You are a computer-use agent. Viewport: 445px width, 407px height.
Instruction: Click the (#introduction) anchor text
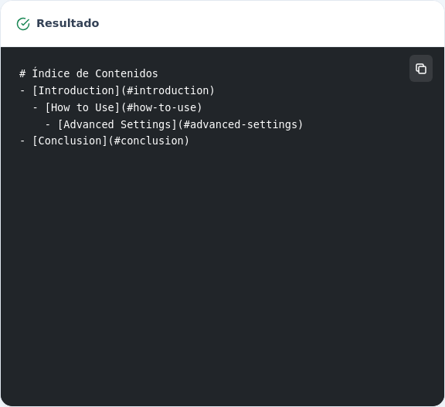coord(168,90)
